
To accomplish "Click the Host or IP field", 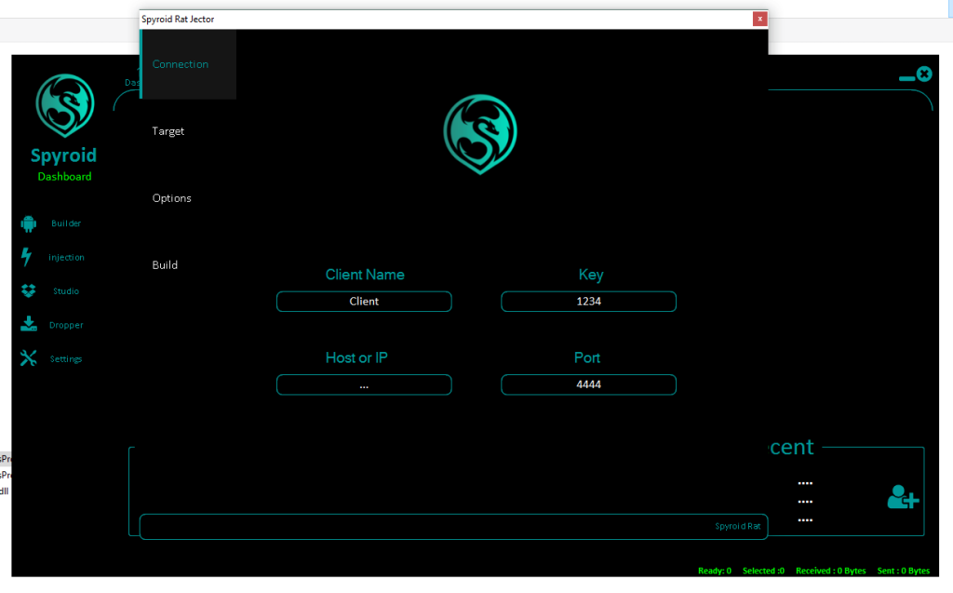I will [x=364, y=384].
